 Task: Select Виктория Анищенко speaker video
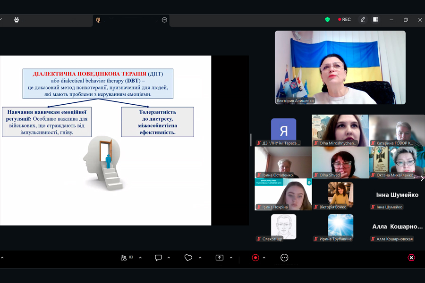tap(340, 67)
